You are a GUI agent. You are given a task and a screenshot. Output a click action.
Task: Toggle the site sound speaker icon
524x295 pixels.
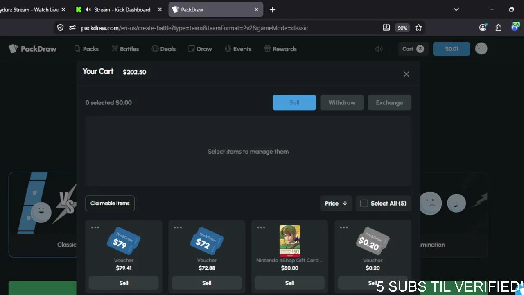(379, 49)
